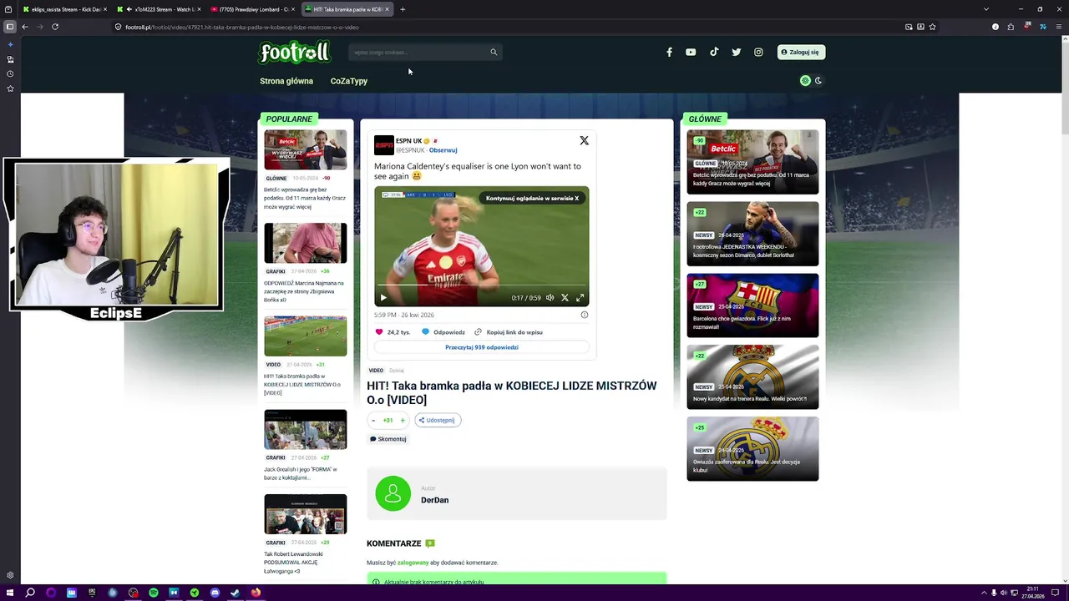This screenshot has height=601, width=1069.
Task: Seek the tweet video progress bar
Action: tap(481, 285)
